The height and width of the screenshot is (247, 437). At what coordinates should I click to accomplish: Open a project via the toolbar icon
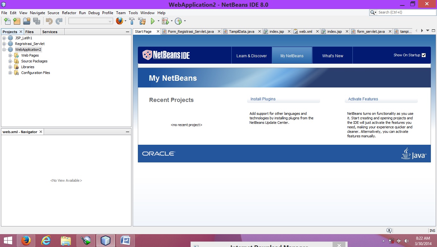coord(27,21)
